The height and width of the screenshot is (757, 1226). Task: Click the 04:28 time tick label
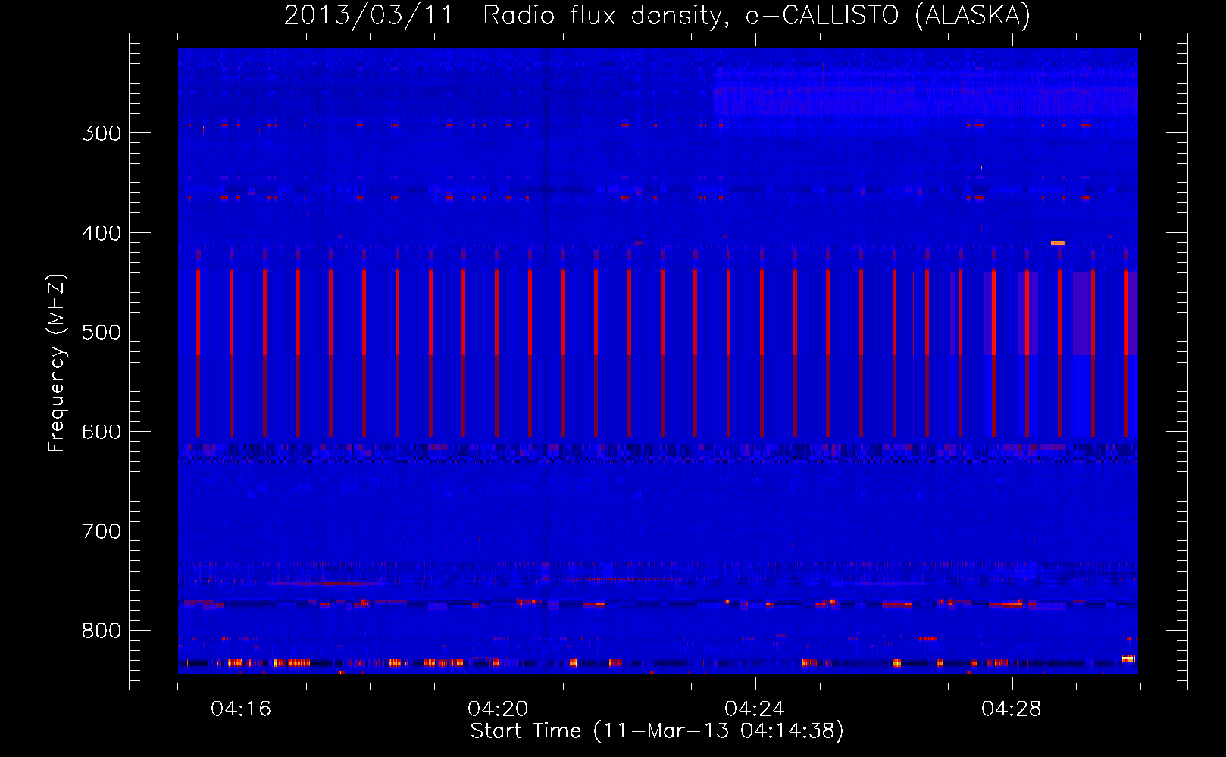pos(1012,709)
